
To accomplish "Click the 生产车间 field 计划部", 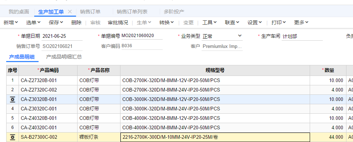I will coord(302,36).
